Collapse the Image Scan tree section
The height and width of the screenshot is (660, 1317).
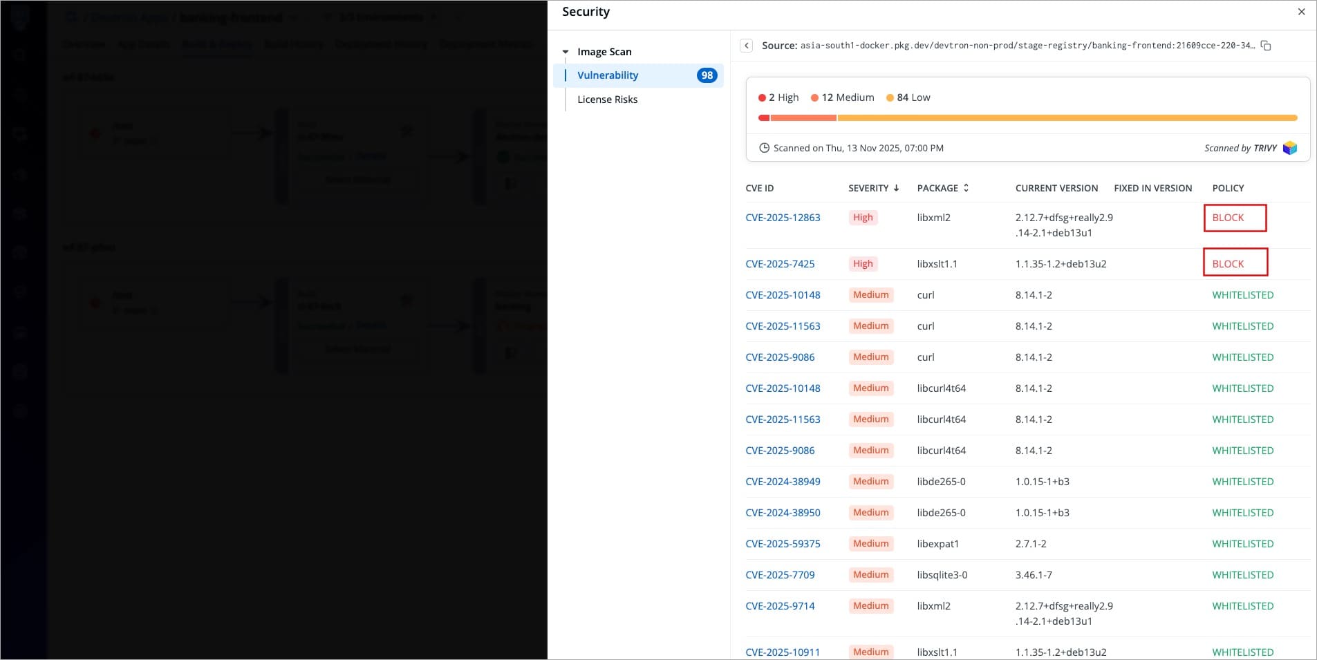point(566,52)
